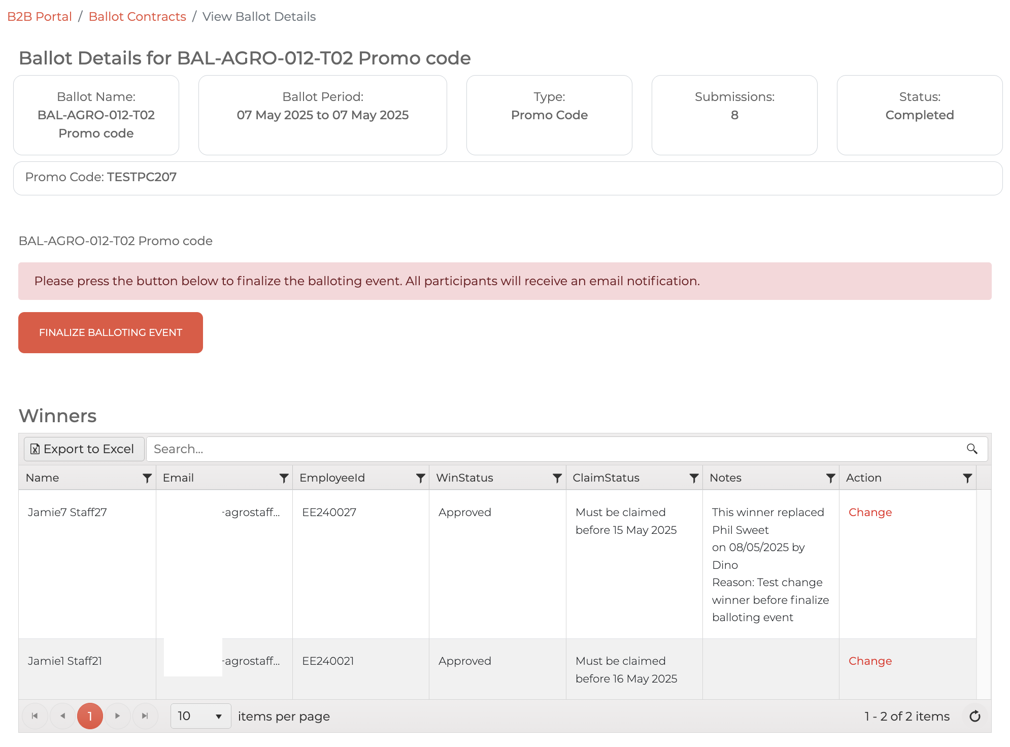Go to the last page
Viewport: 1010px width, 747px height.
coord(145,716)
